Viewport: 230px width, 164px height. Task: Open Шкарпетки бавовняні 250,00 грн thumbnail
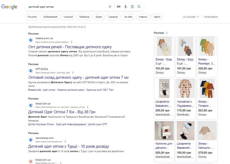tap(164, 88)
